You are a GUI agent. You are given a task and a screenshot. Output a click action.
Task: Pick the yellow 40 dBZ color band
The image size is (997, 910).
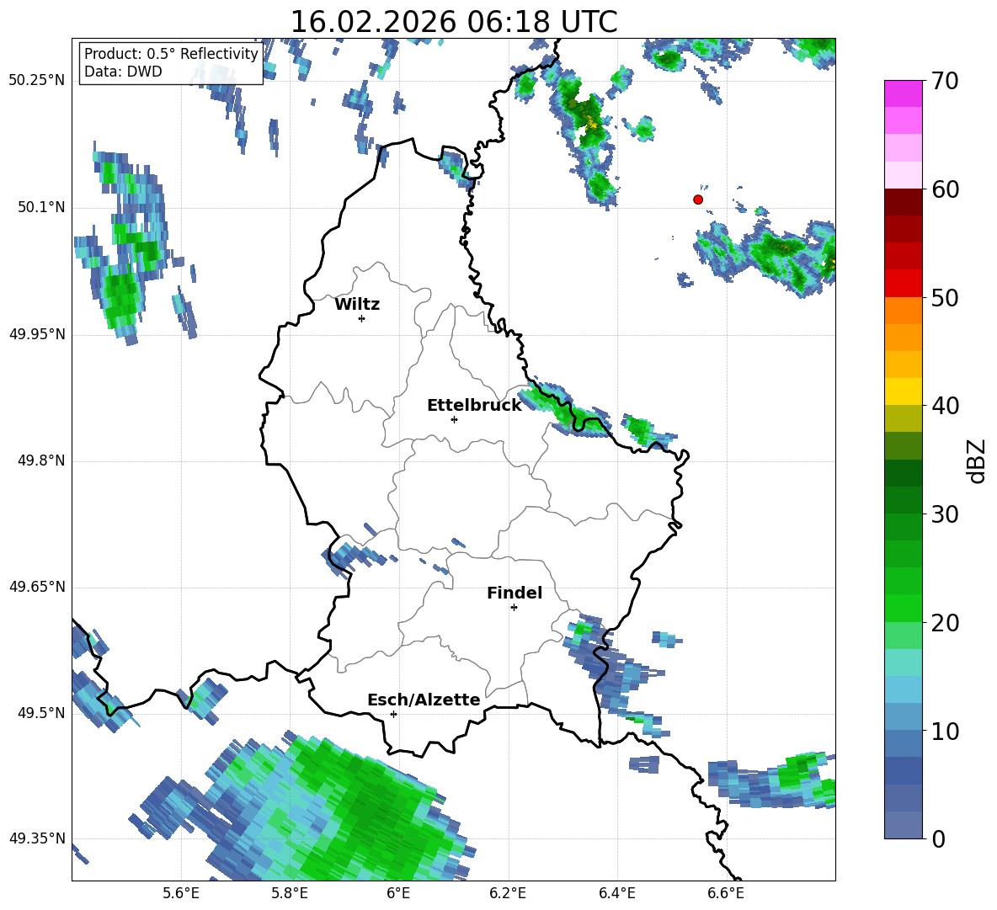pos(903,391)
